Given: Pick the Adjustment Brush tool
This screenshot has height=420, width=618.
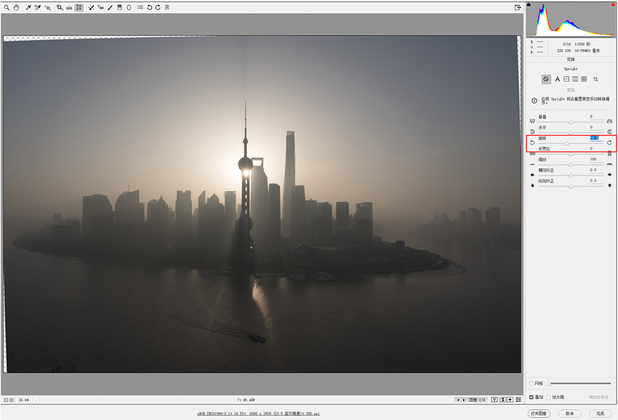Looking at the screenshot, I should [x=110, y=8].
